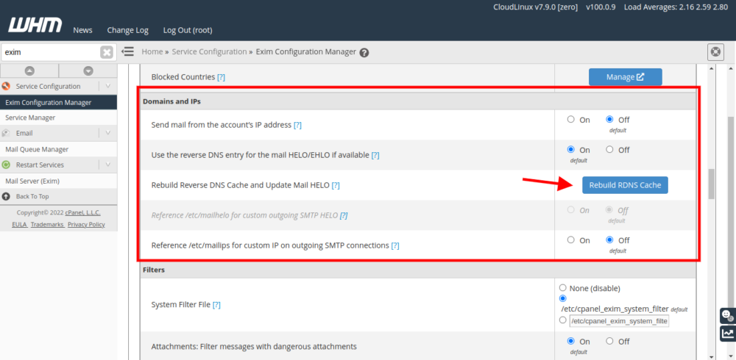Click the Rebuild RDNS Cache button

coord(625,185)
